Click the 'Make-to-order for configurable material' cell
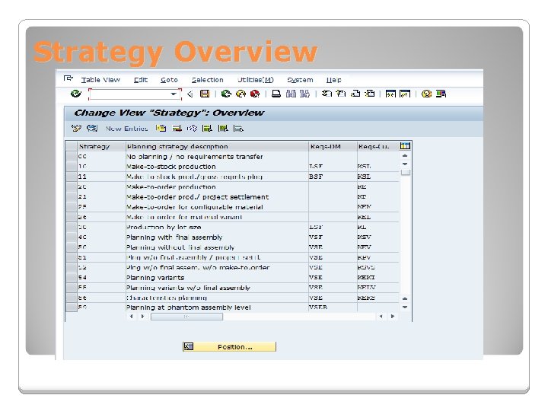Viewport: 548px width, 411px height. tap(217, 207)
